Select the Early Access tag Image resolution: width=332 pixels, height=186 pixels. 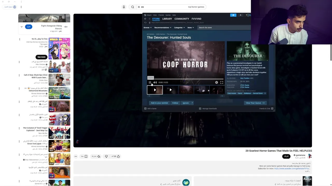click(232, 93)
